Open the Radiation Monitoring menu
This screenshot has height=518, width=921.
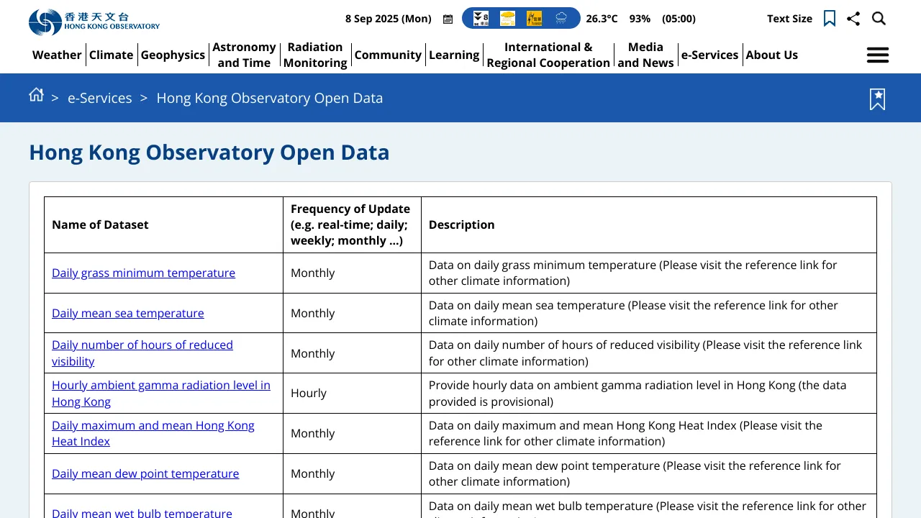click(315, 55)
